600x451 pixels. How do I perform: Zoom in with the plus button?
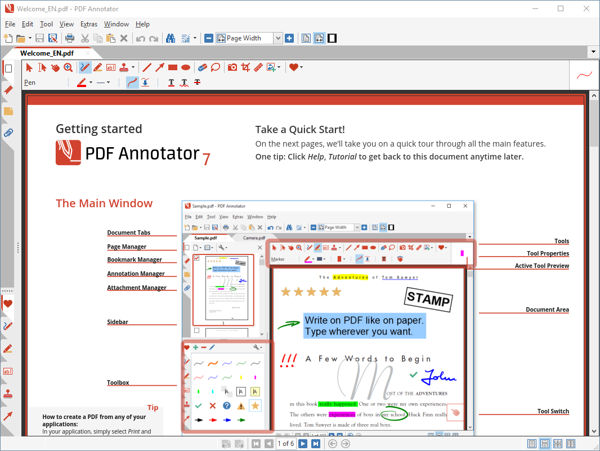[289, 38]
